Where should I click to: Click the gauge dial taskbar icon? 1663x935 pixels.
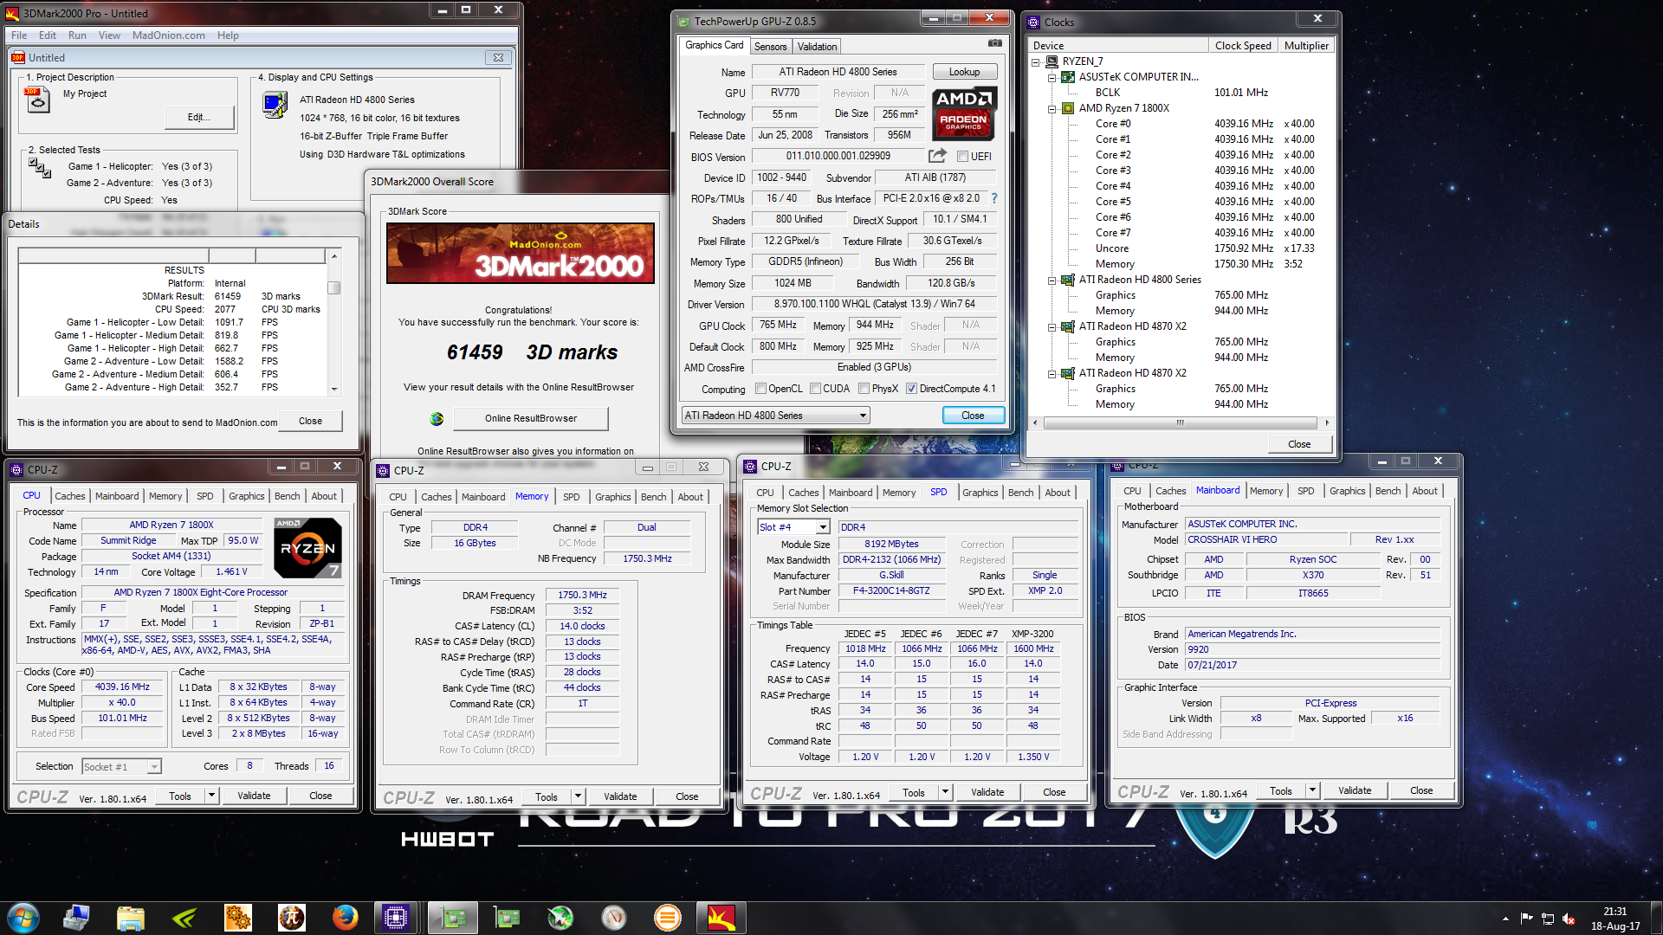pos(614,918)
